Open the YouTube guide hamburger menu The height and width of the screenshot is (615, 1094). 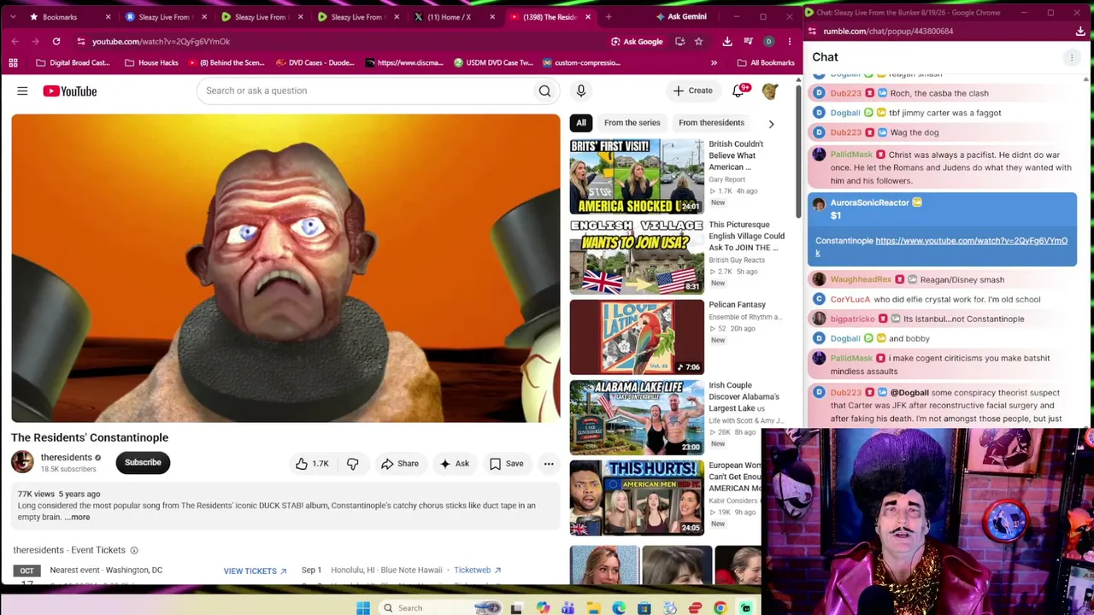pos(22,91)
